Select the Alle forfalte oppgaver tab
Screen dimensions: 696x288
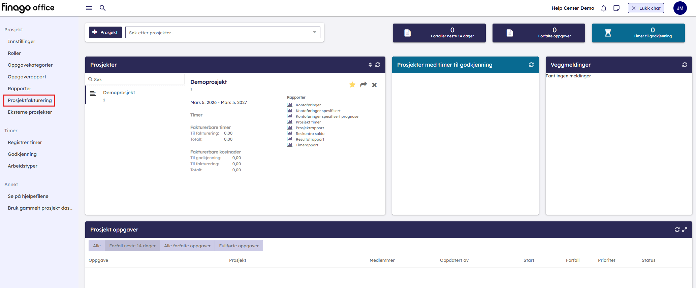187,246
